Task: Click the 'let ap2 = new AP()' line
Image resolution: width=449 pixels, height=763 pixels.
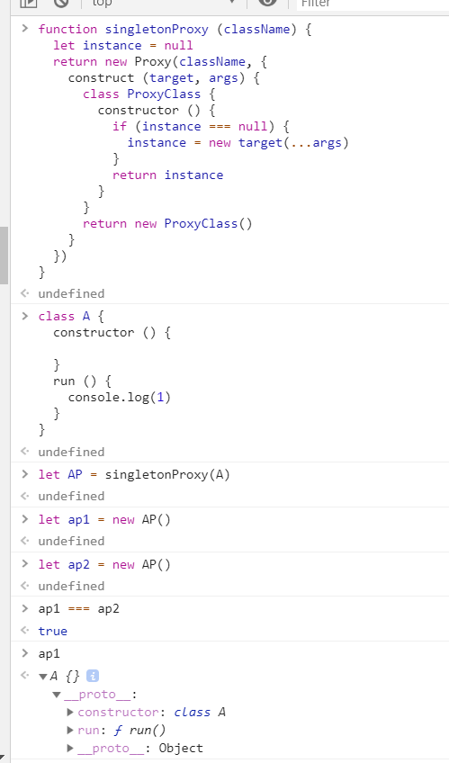Action: coord(104,564)
